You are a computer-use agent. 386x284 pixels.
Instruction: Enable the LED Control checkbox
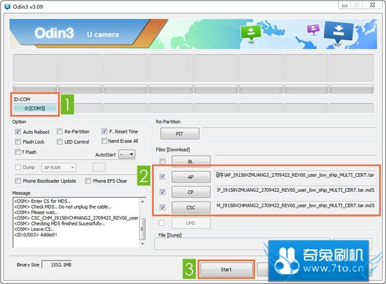[60, 142]
